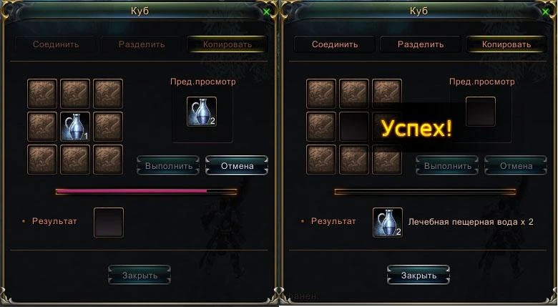Click the empty result slot in the left window
Image resolution: width=558 pixels, height=307 pixels.
(x=109, y=223)
